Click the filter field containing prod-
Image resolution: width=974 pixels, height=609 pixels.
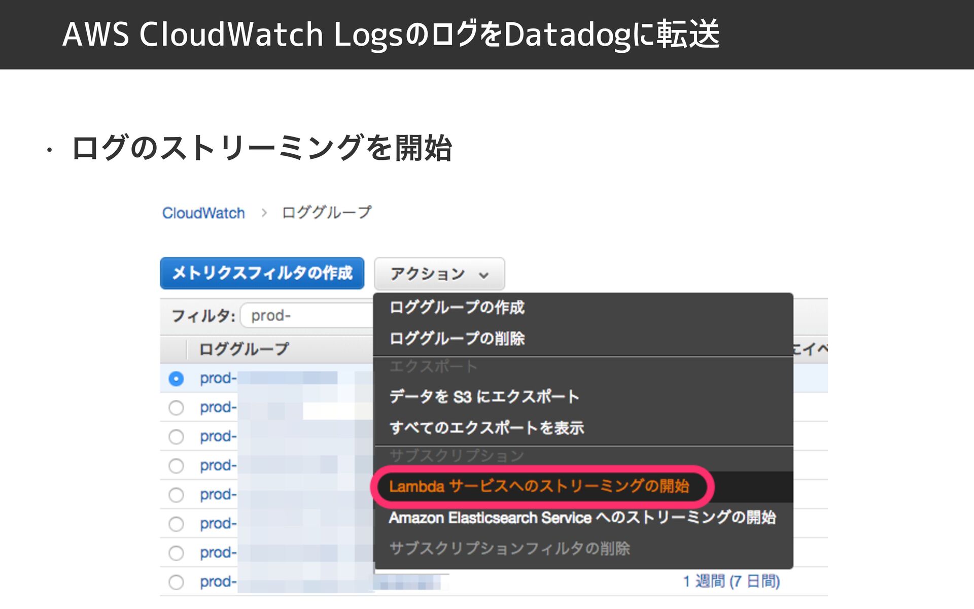[307, 316]
